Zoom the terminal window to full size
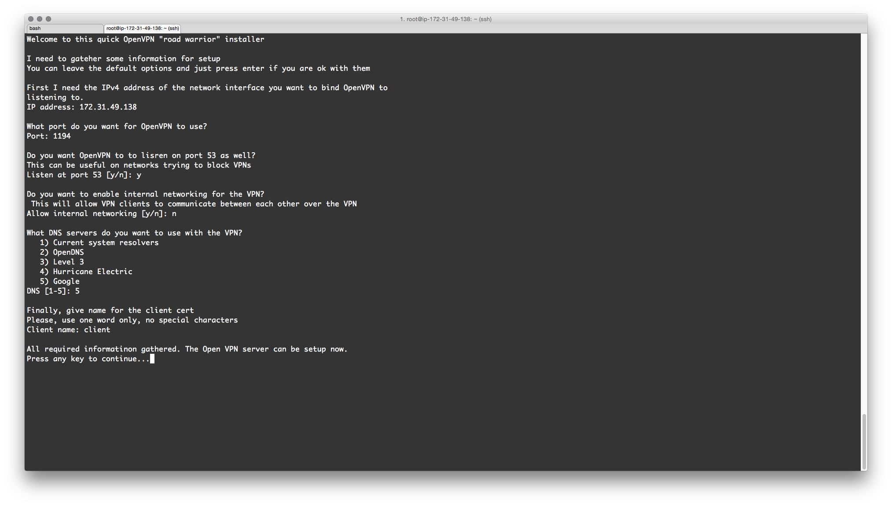 [x=48, y=19]
